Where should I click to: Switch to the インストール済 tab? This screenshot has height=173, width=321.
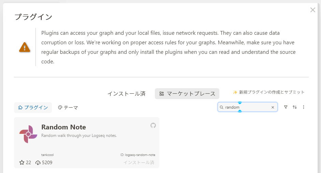coord(127,94)
